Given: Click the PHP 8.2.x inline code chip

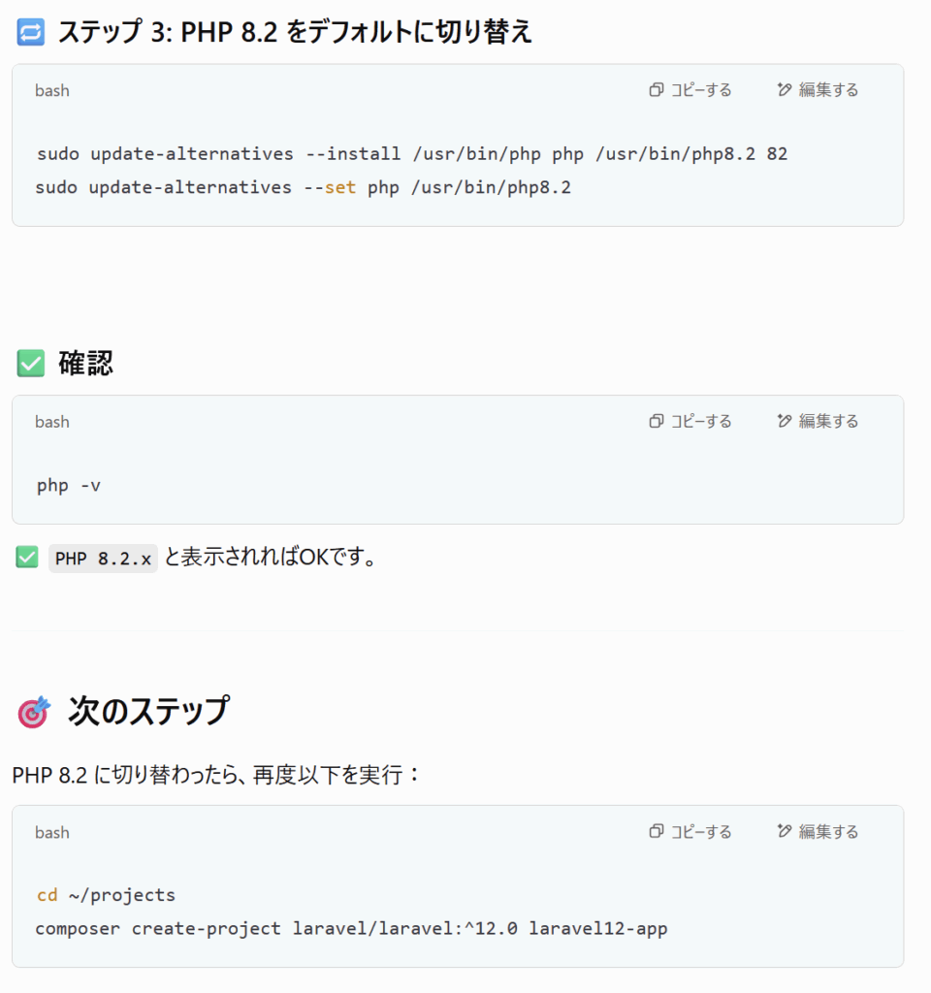Looking at the screenshot, I should (x=103, y=559).
